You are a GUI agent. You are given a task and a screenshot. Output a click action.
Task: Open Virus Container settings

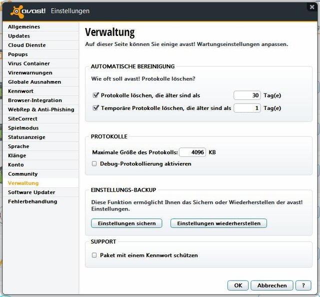[x=41, y=63]
